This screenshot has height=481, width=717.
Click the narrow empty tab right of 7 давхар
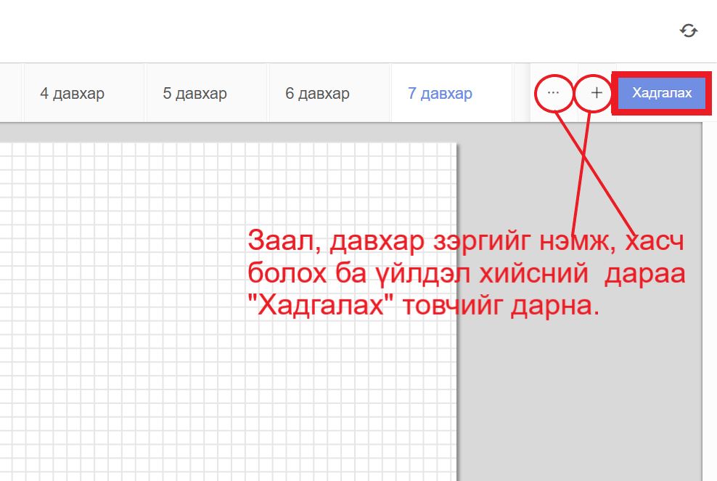click(521, 94)
